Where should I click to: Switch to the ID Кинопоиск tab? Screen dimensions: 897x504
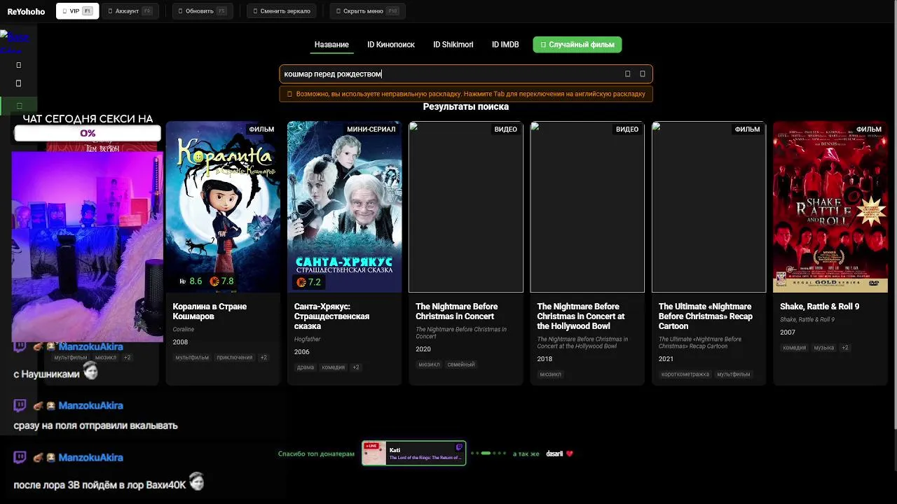pos(391,45)
